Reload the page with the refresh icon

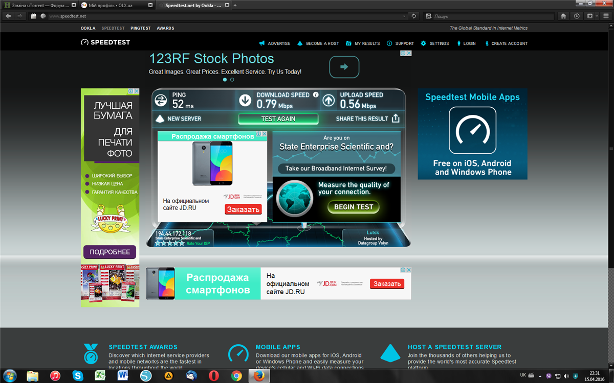tap(413, 16)
